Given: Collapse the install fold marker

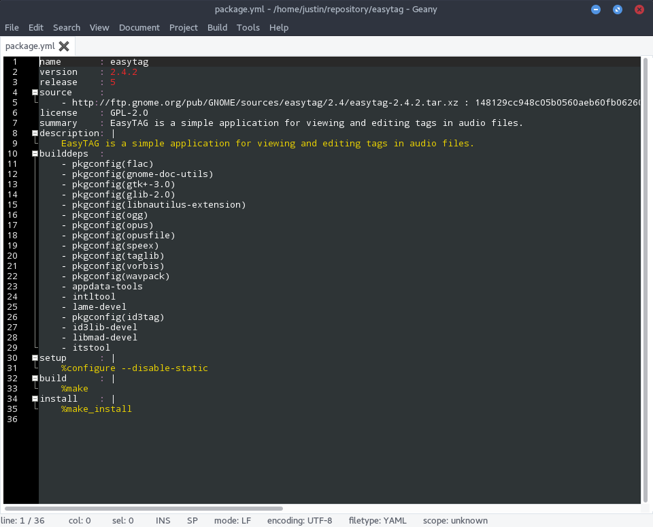Looking at the screenshot, I should [35, 399].
